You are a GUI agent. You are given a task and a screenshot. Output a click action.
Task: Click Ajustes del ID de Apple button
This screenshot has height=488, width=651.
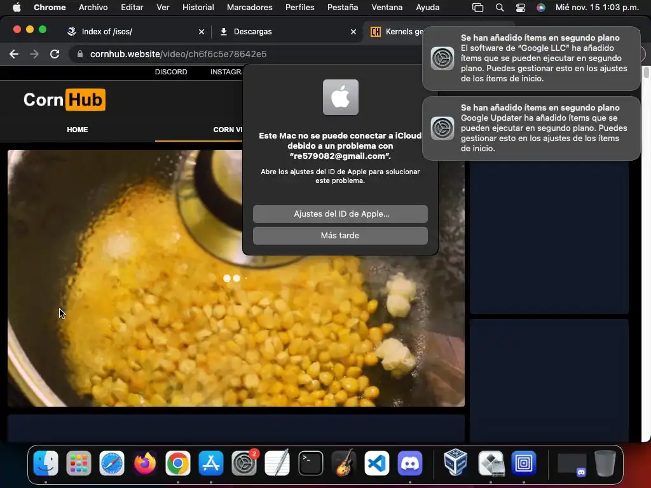(x=340, y=213)
